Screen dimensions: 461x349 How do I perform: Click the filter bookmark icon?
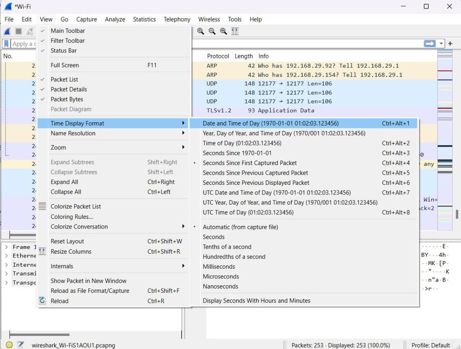coord(6,44)
